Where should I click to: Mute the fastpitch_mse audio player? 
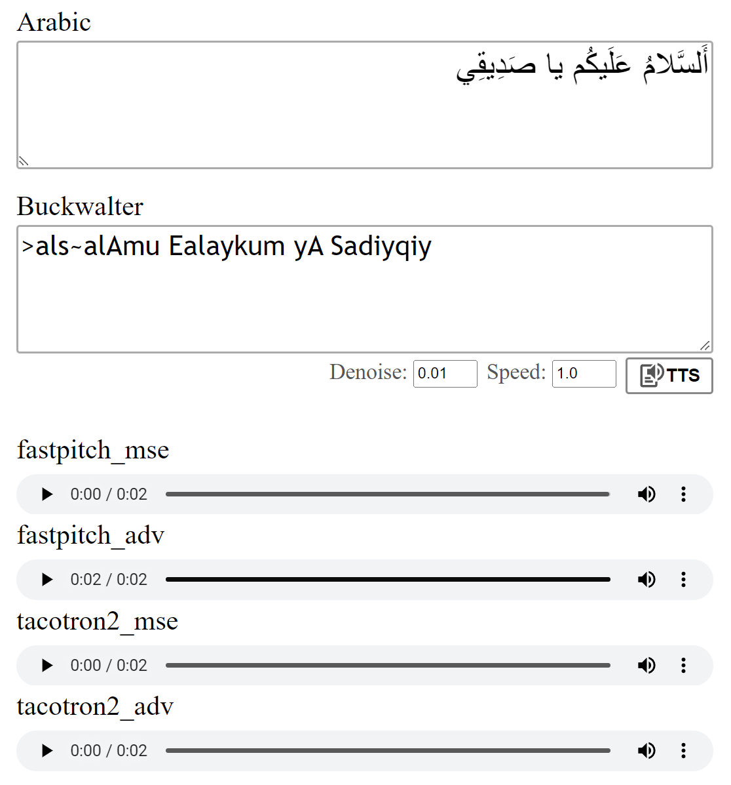tap(647, 494)
